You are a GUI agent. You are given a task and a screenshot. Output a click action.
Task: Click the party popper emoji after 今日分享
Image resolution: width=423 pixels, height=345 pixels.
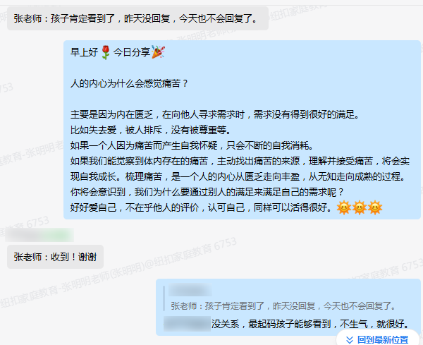click(x=158, y=52)
